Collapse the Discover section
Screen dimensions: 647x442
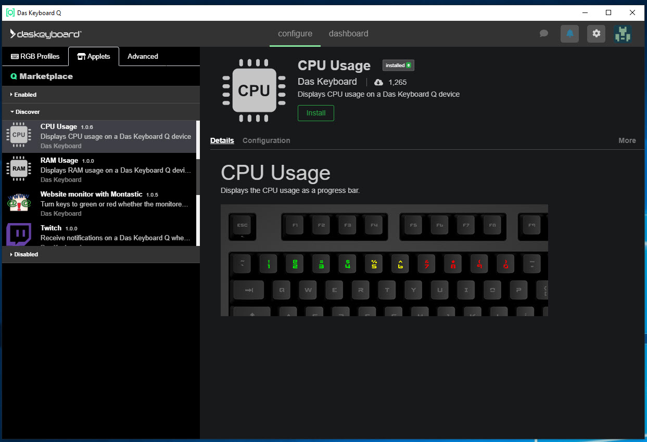point(101,112)
